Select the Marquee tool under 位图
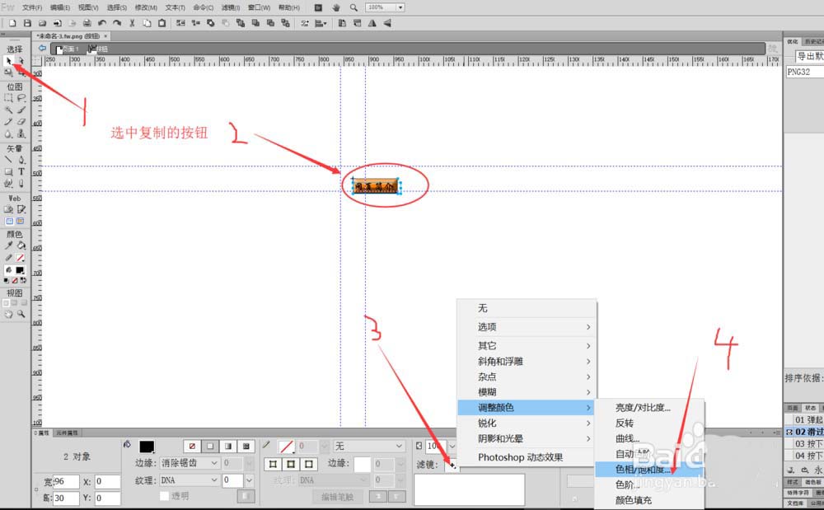 pyautogui.click(x=8, y=98)
